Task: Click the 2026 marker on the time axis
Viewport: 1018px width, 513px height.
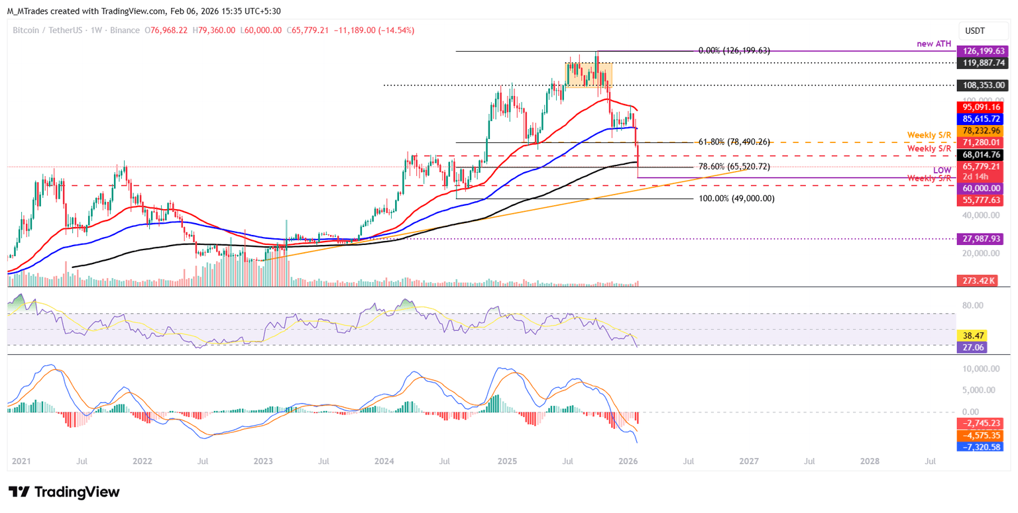Action: [x=628, y=461]
